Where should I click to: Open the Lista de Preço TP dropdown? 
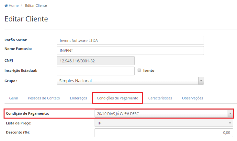point(164,123)
